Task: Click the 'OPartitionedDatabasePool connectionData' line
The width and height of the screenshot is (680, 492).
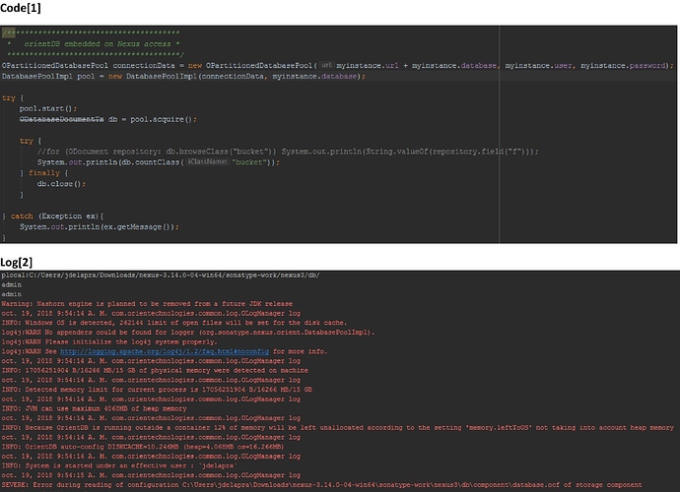Action: [337, 65]
